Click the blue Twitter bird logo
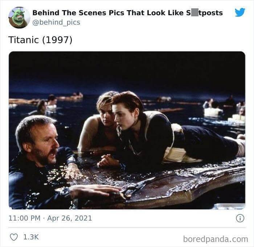This screenshot has height=247, width=254. 240,12
